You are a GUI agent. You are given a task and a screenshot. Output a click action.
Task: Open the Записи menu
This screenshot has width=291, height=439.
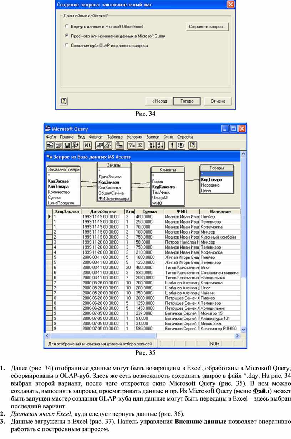pyautogui.click(x=153, y=137)
